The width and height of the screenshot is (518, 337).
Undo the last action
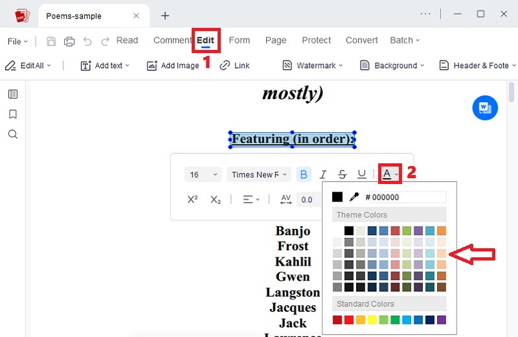coord(87,41)
